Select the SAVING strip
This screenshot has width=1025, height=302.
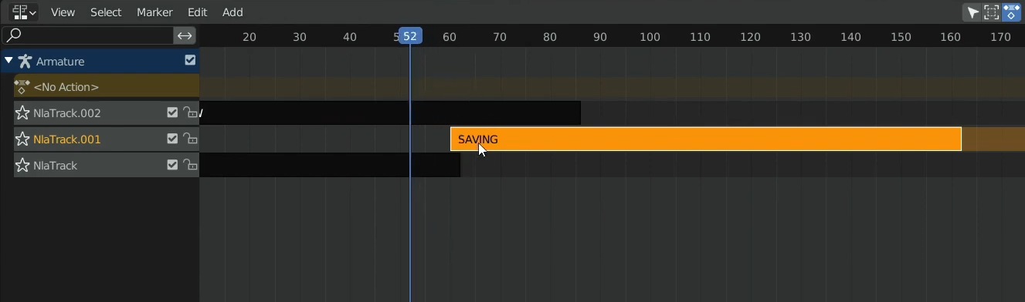(x=706, y=139)
